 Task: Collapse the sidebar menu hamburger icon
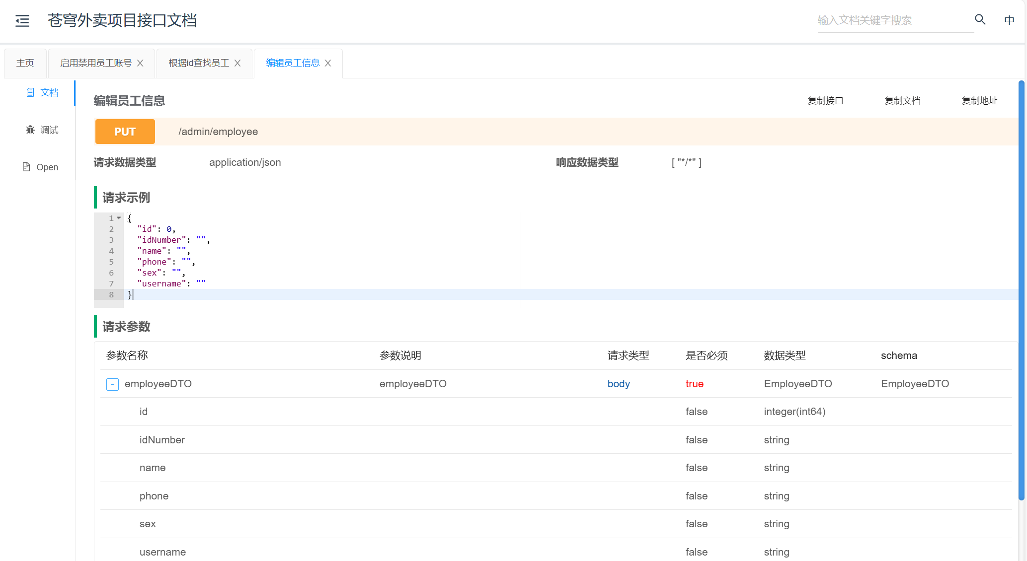(22, 20)
